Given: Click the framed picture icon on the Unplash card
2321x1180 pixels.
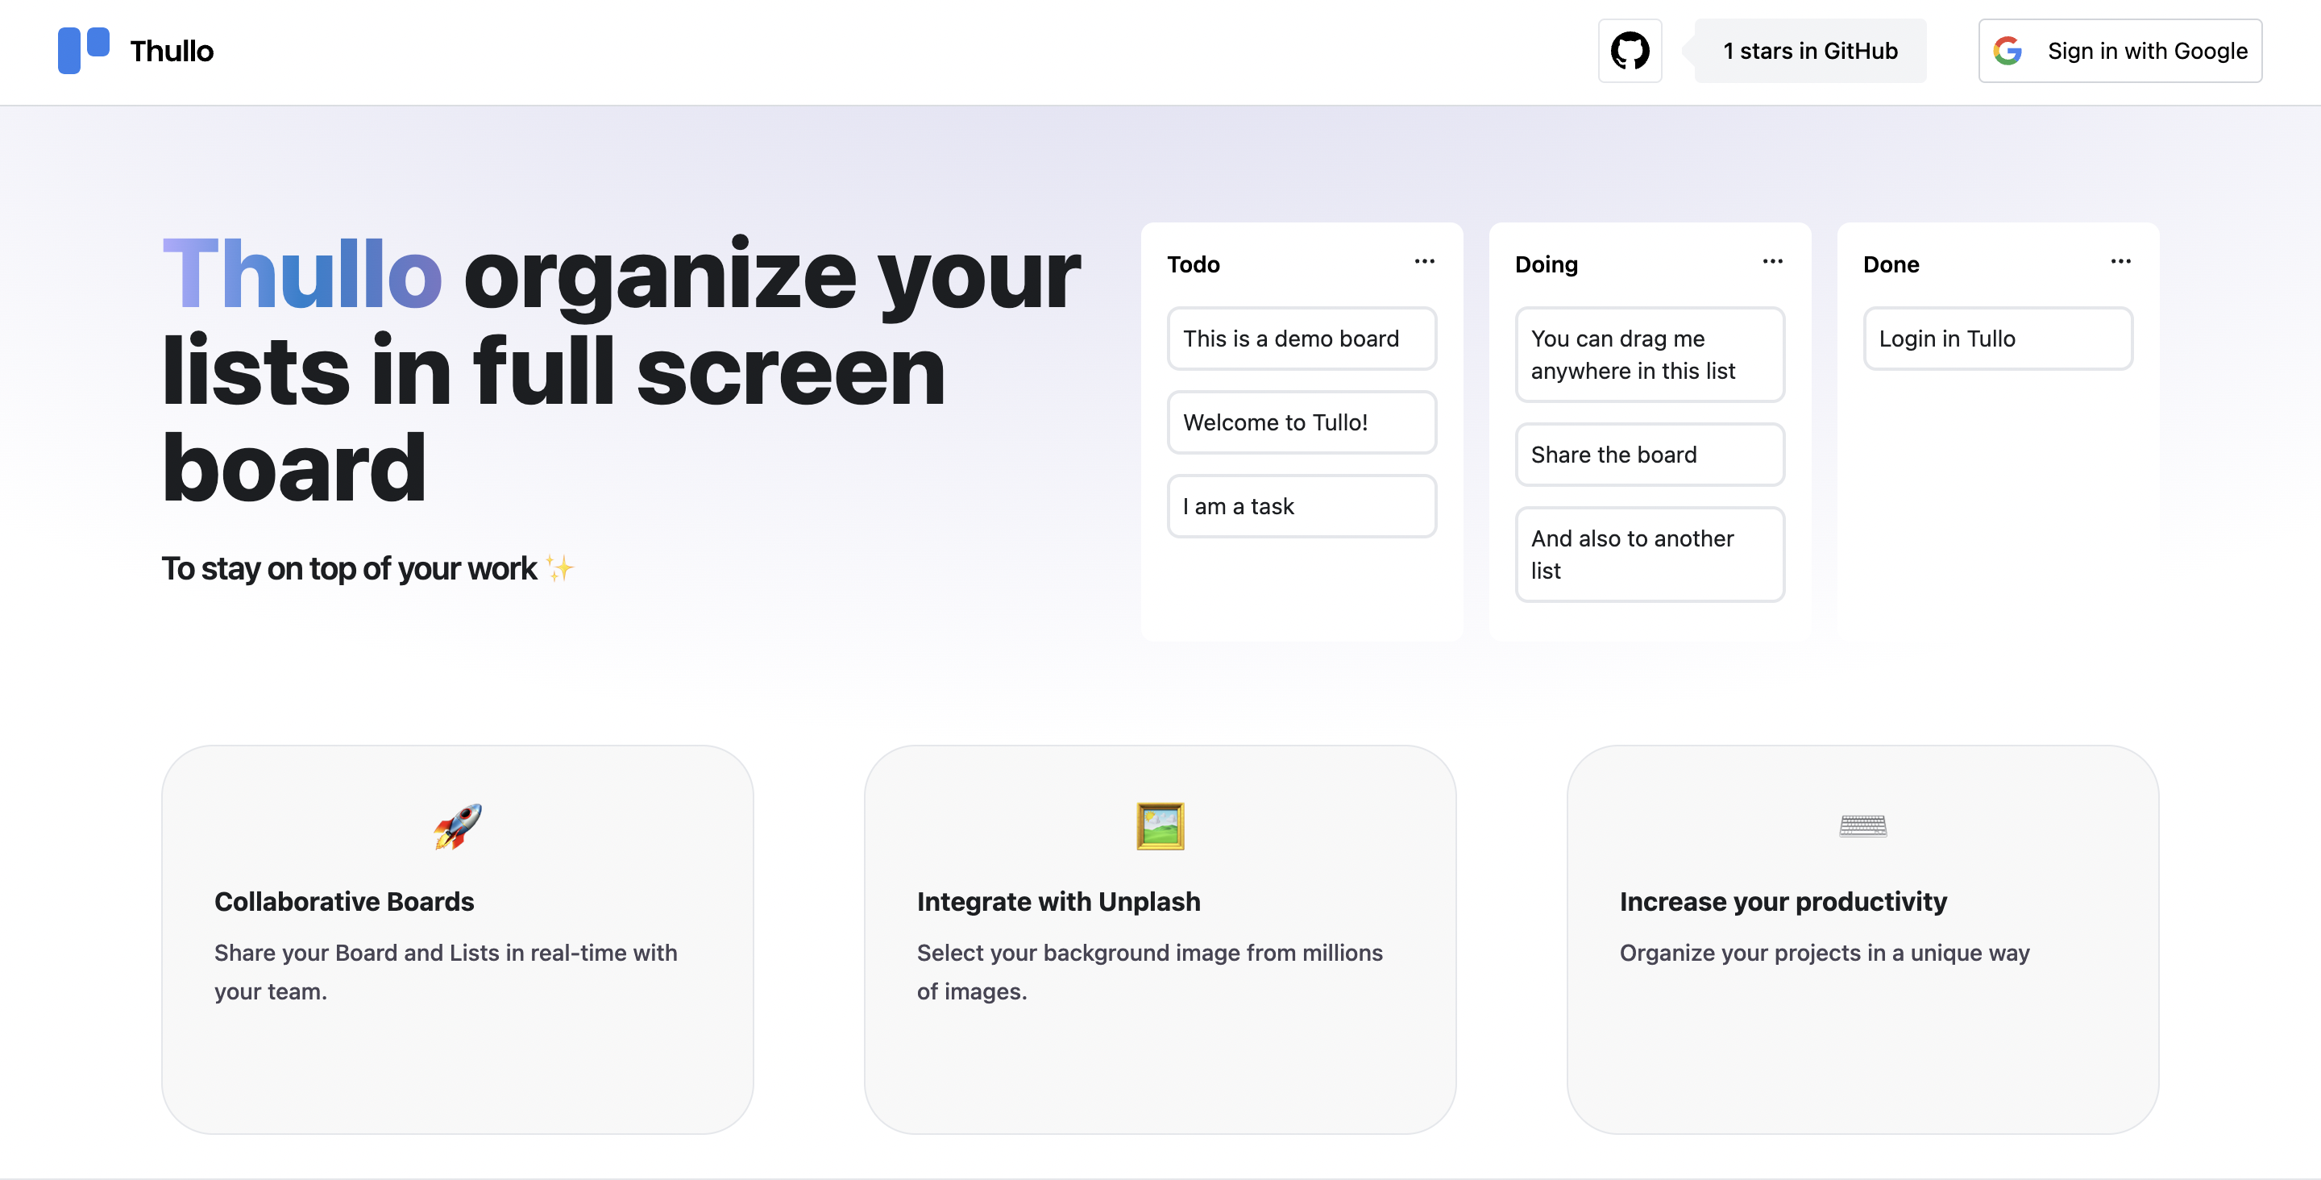Looking at the screenshot, I should click(1160, 825).
